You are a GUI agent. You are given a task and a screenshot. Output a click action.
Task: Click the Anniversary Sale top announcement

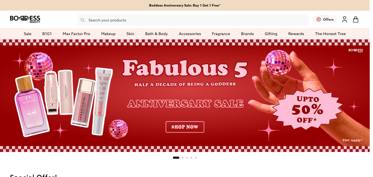click(185, 5)
